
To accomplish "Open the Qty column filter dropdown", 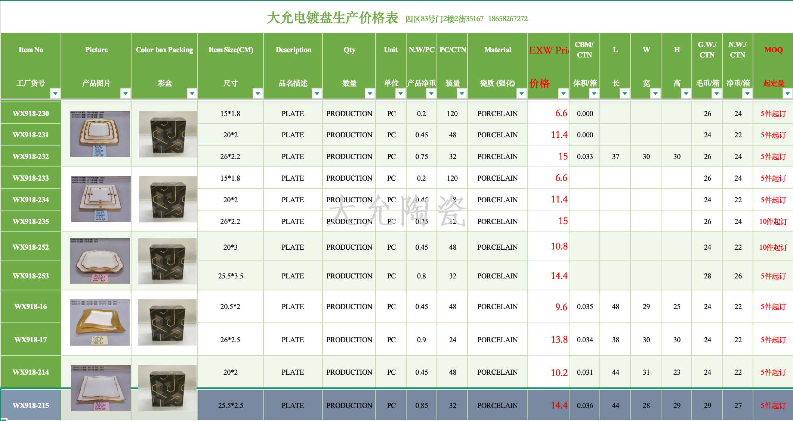I will tap(370, 93).
